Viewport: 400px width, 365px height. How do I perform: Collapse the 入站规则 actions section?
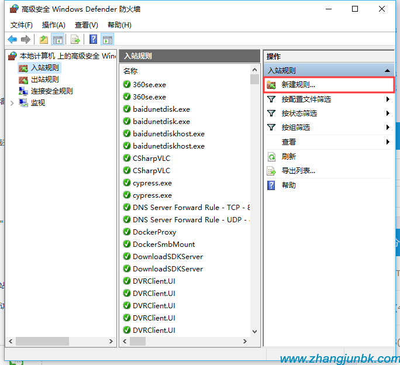tap(387, 71)
